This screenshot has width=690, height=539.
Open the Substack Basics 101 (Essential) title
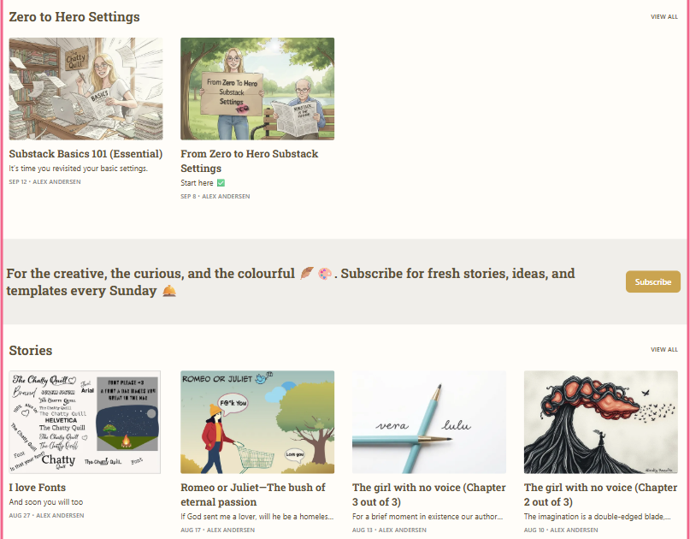coord(86,154)
